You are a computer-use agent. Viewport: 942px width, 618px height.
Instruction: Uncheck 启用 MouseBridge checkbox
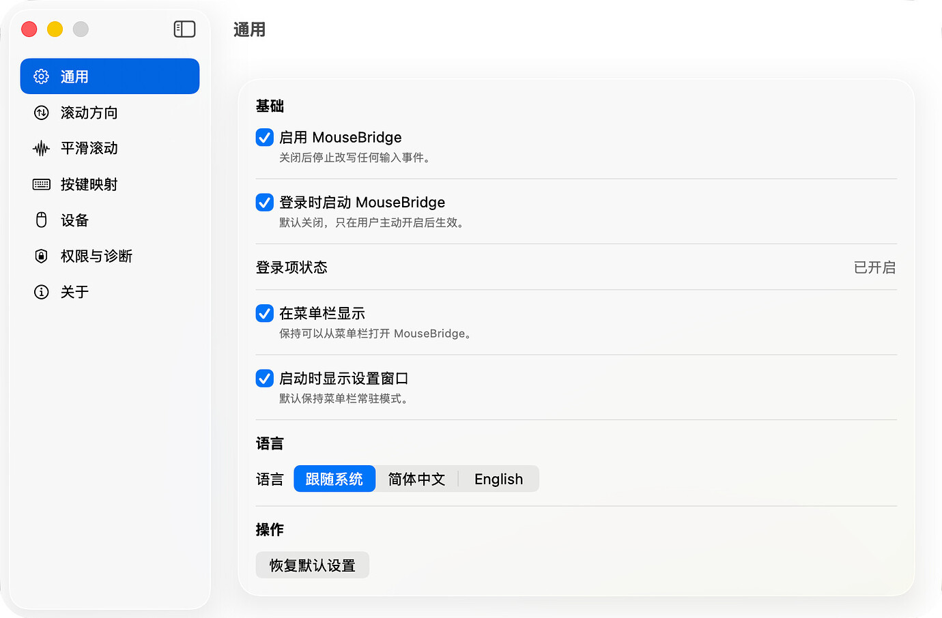click(x=265, y=137)
